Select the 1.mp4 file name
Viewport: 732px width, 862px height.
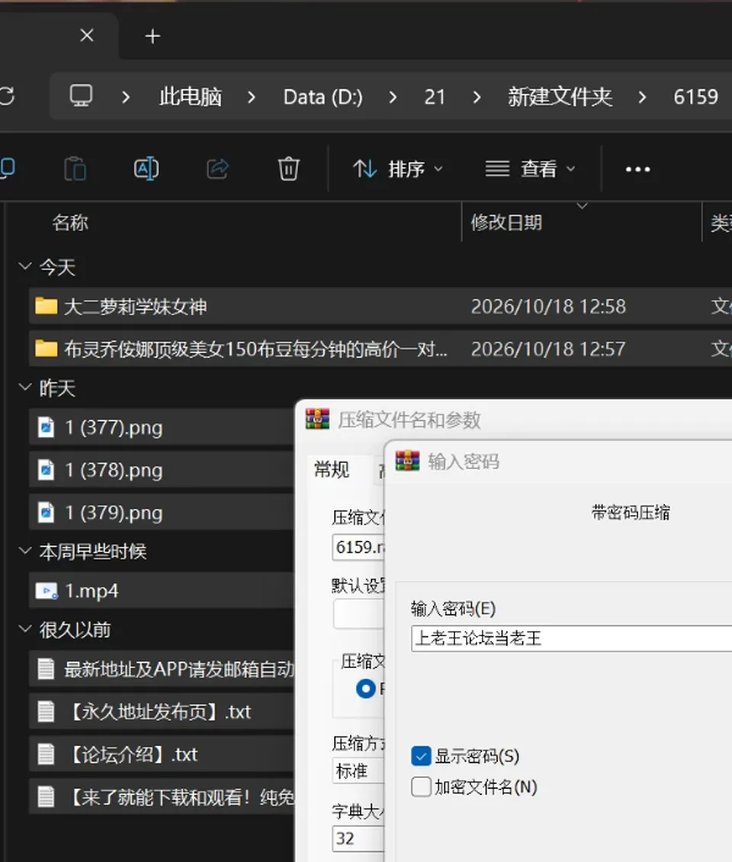pyautogui.click(x=91, y=591)
